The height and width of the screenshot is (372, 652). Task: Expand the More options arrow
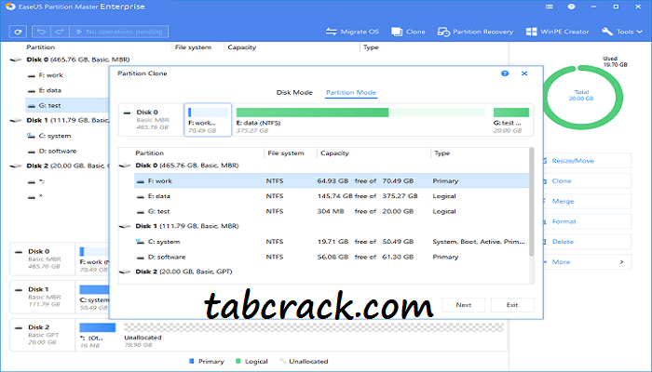[621, 262]
